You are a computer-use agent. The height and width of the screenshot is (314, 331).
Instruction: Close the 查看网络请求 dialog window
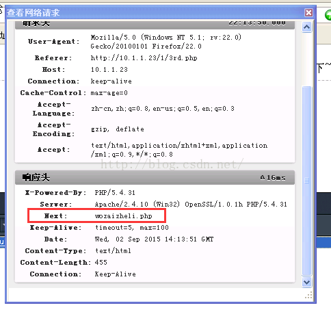[x=308, y=12]
